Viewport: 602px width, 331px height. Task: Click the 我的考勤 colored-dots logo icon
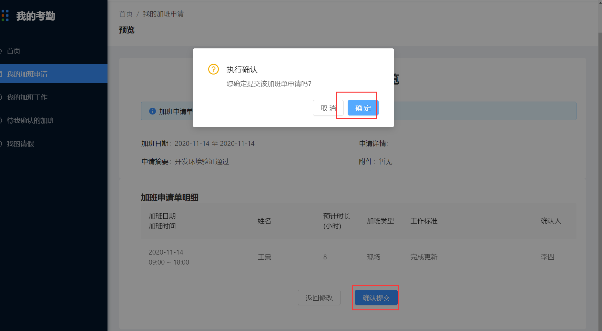(5, 15)
